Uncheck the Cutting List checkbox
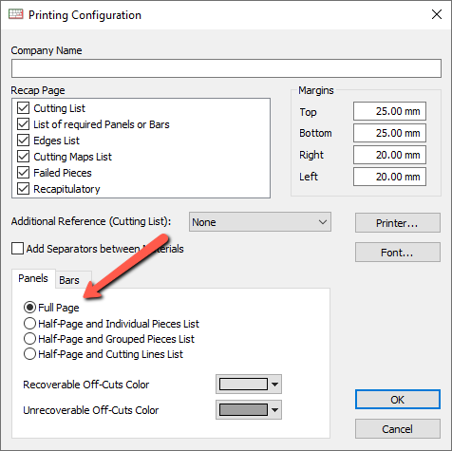This screenshot has width=452, height=451. click(x=23, y=108)
